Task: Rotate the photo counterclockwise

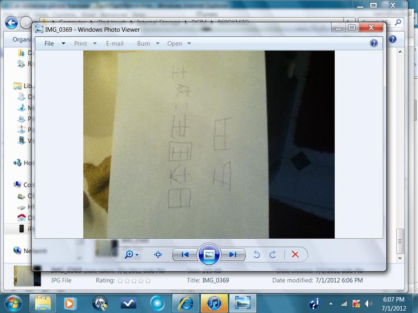Action: 256,255
